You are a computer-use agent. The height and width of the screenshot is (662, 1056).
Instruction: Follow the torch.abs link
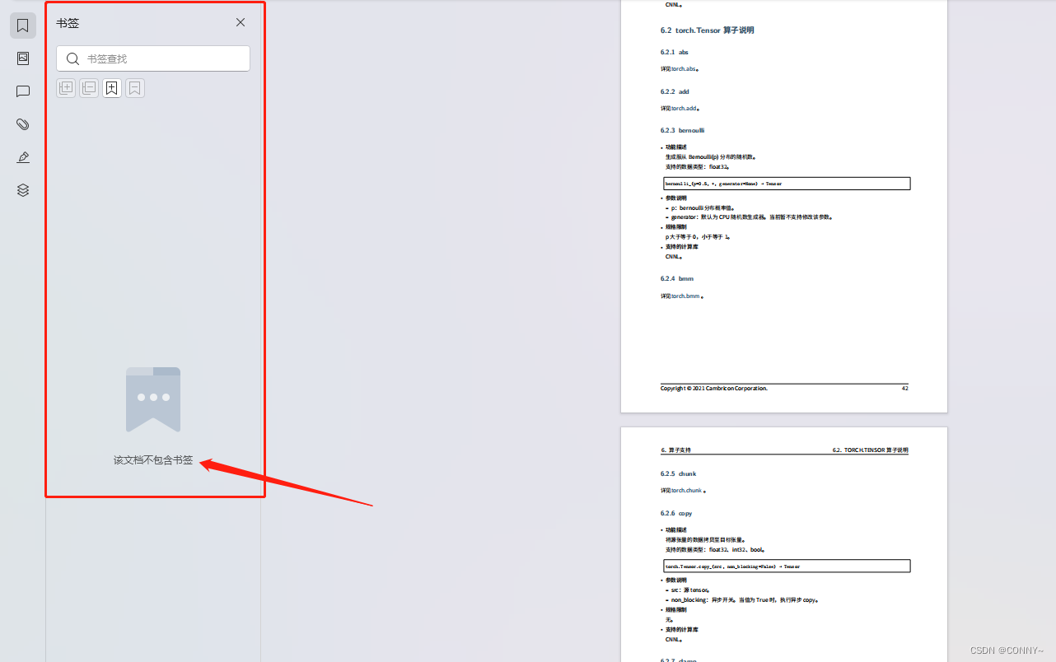[683, 69]
